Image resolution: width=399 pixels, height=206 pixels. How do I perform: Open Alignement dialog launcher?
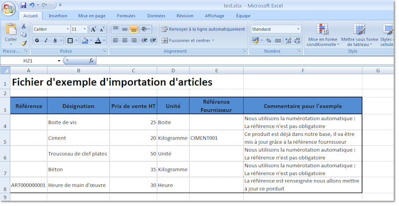245,51
